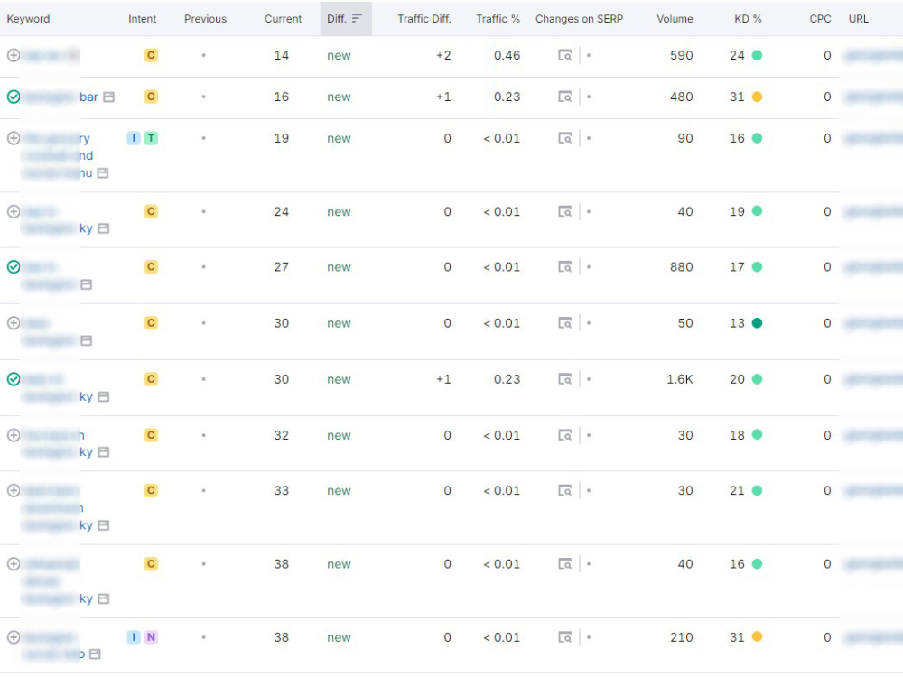Click Transactional badge in position 19 row

[151, 138]
